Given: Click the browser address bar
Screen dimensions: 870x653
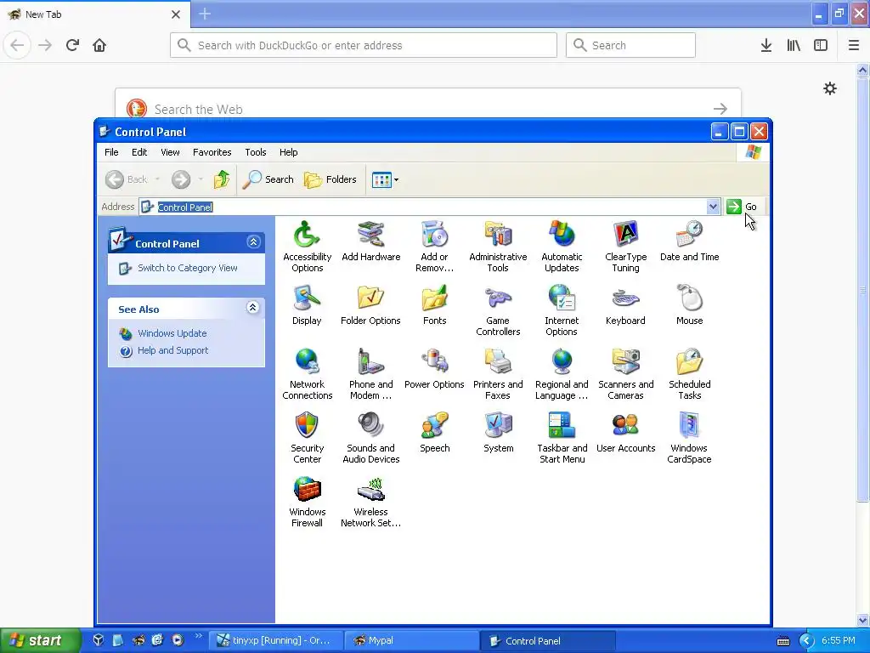Looking at the screenshot, I should [364, 45].
